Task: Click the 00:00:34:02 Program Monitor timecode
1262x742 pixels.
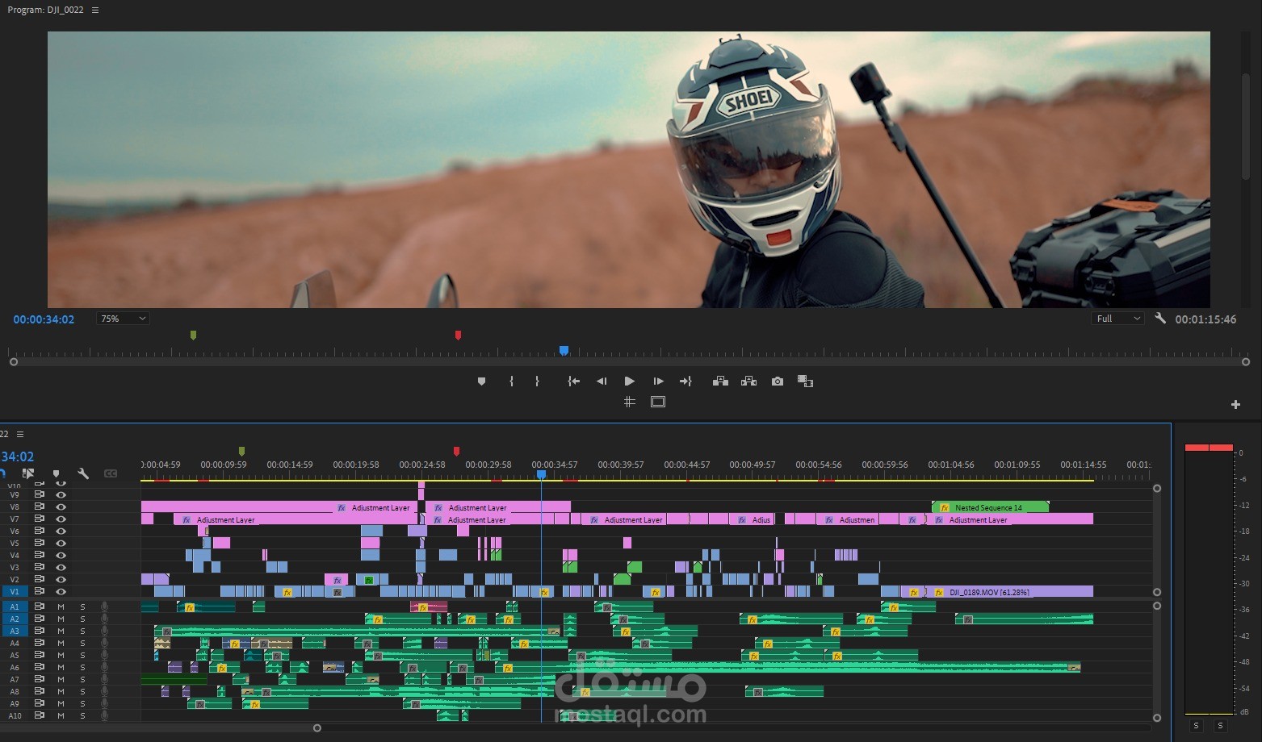Action: 44,319
